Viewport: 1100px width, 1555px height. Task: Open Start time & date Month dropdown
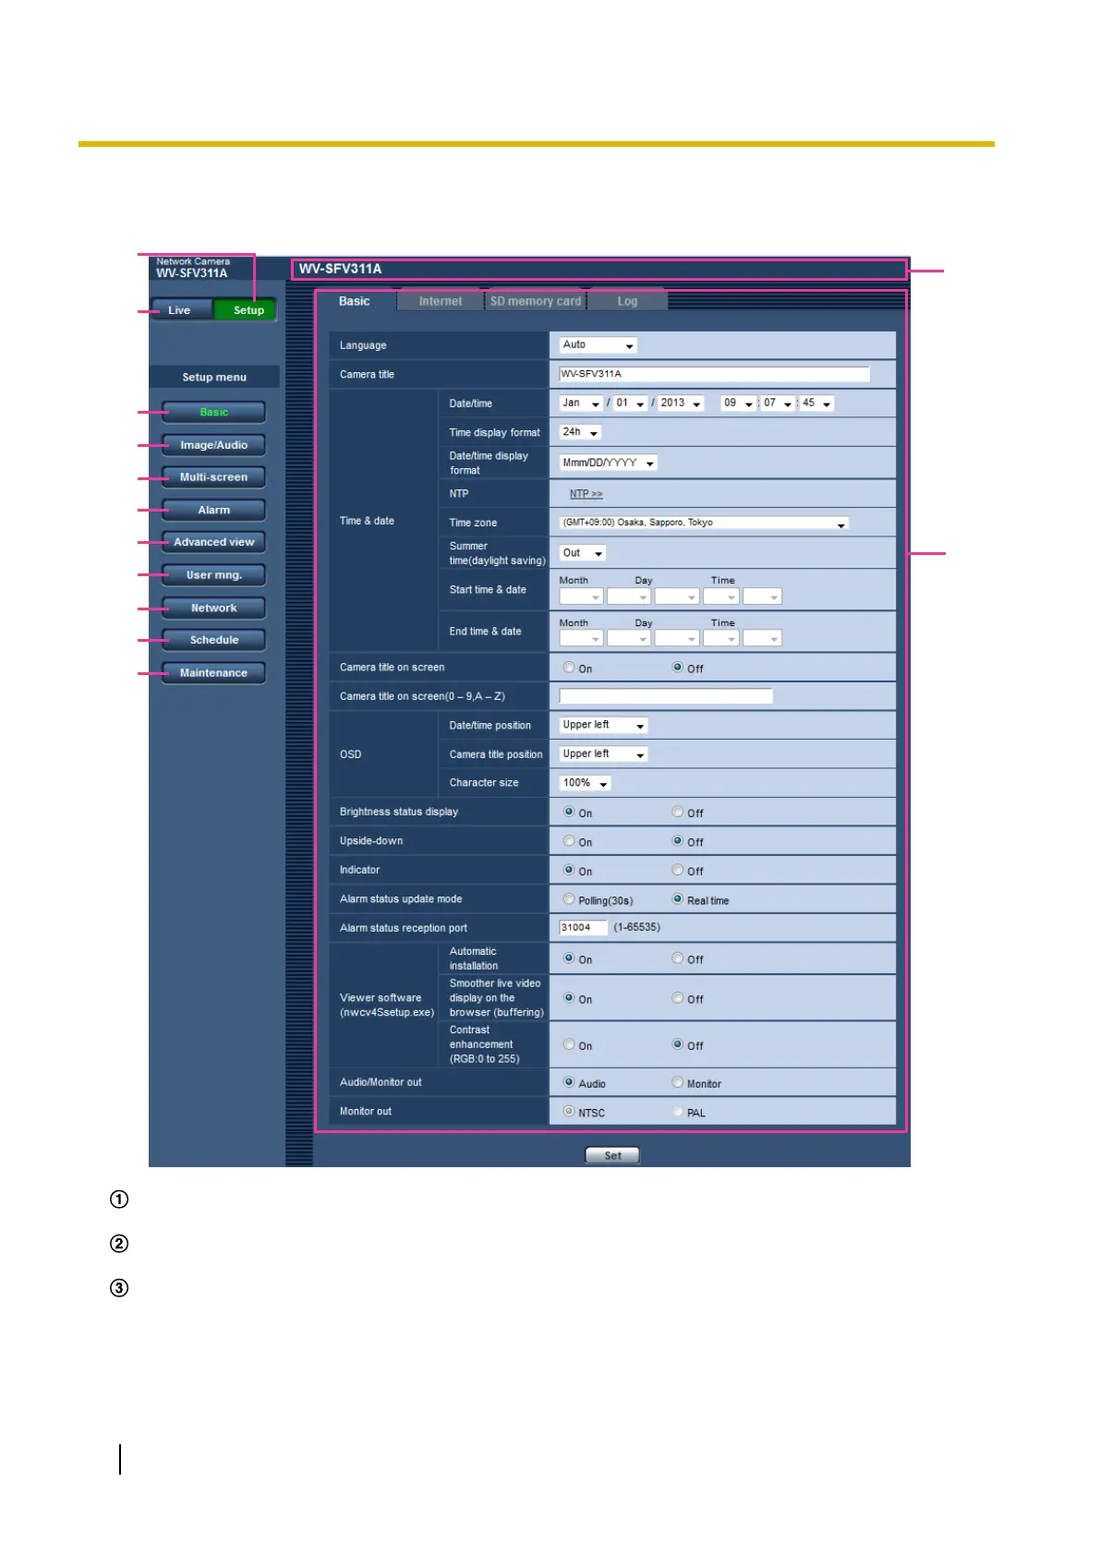pos(581,597)
